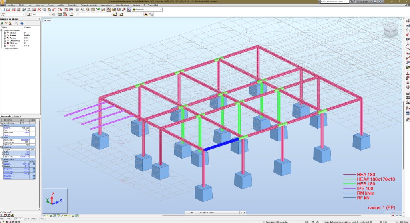Open the Dimensionamiento menu
Image resolution: width=410 pixels, height=223 pixels.
(x=89, y=5)
